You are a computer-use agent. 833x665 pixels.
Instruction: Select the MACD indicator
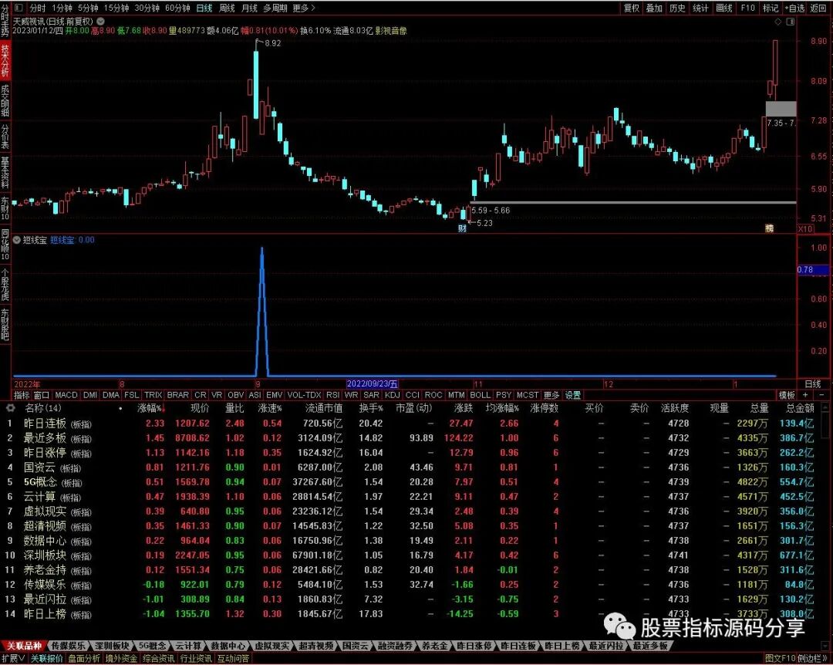coord(66,395)
